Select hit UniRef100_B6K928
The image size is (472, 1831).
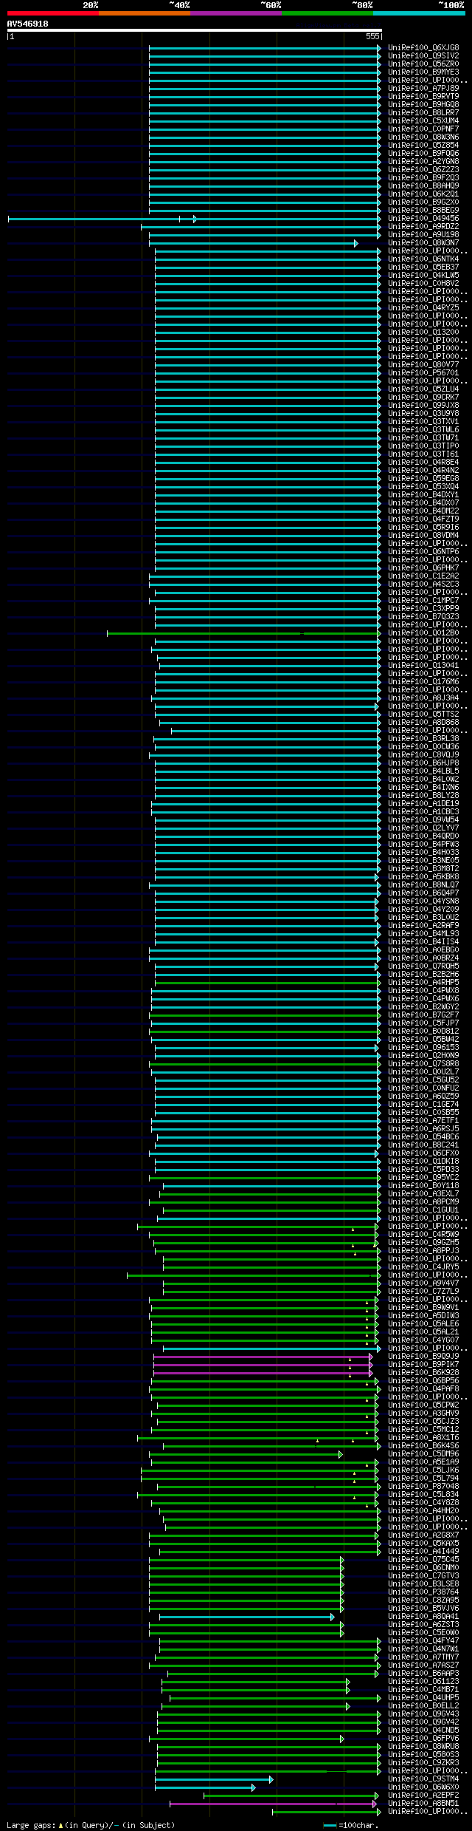point(423,1372)
